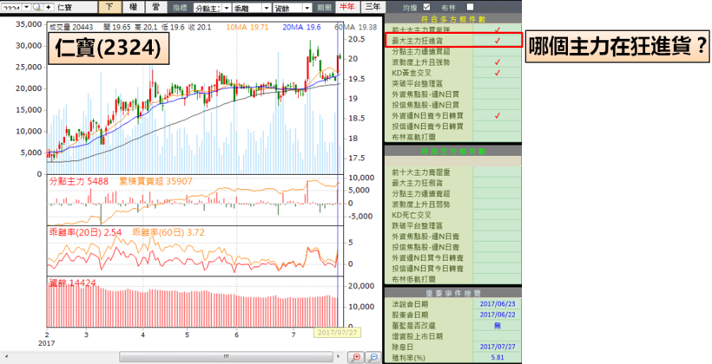Click 法說會日期 value 2017/06/23

click(498, 303)
